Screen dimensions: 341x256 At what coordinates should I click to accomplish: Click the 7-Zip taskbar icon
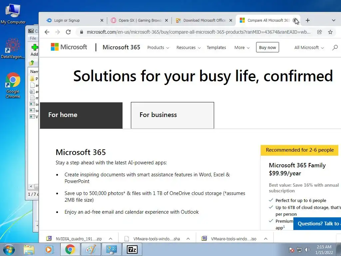click(132, 249)
